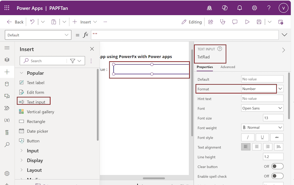Open the Media icon in sidebar

point(7,96)
